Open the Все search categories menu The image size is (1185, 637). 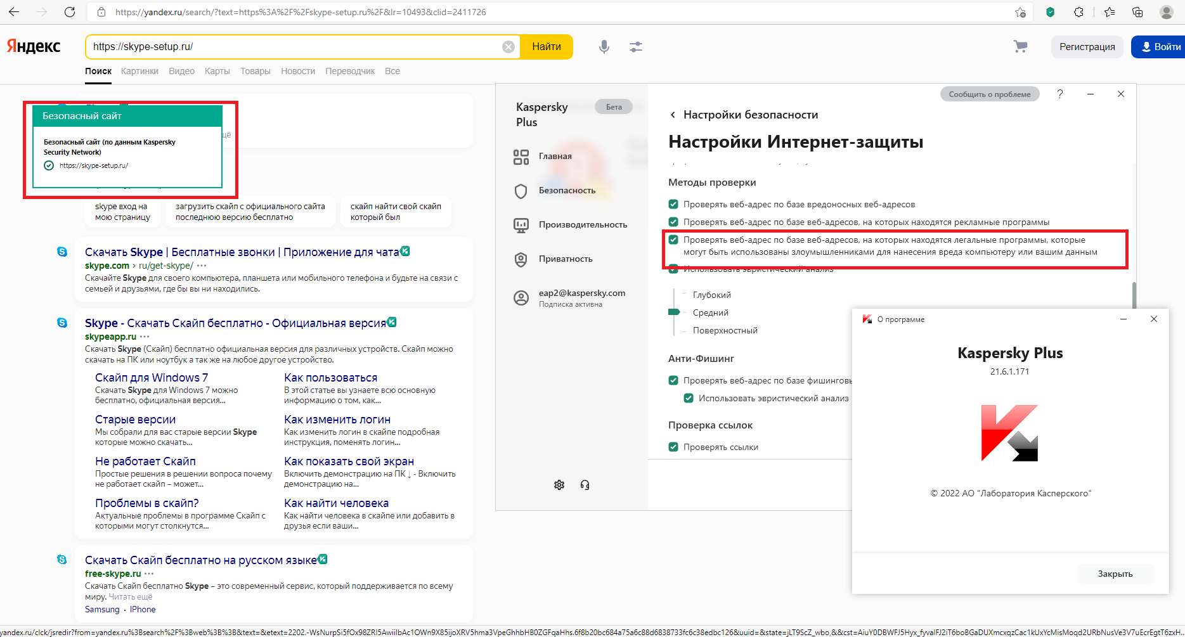[x=392, y=71]
